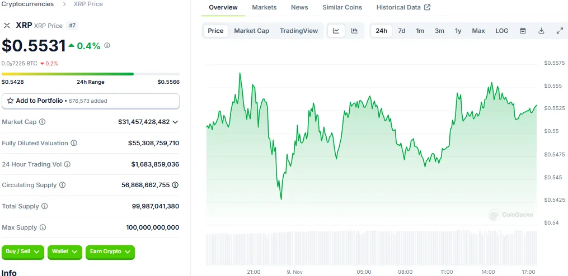Click the $0.5531 current price
The height and width of the screenshot is (276, 568).
34,46
